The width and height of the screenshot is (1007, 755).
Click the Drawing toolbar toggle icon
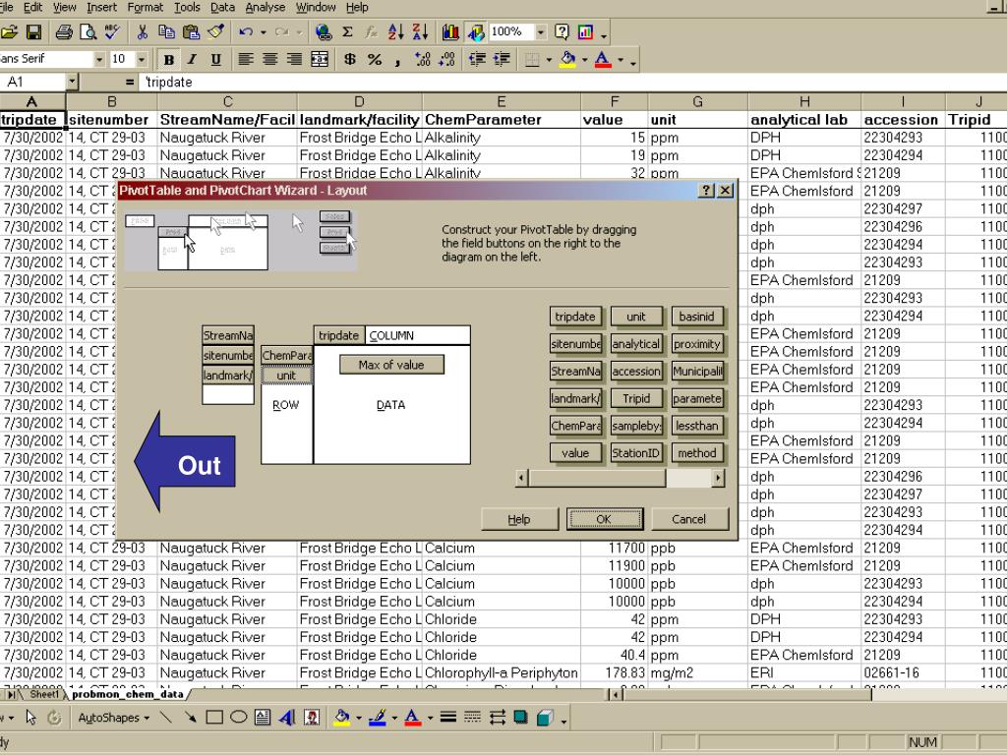[x=476, y=32]
